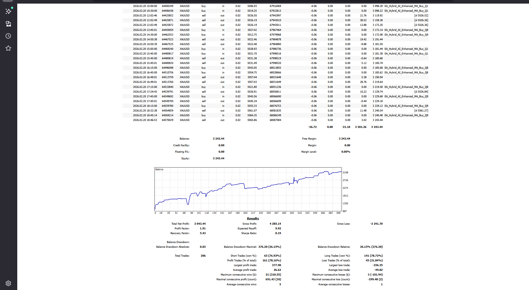Screen dimensions: 529x290
Task: Click the Equity label
Action: point(185,158)
